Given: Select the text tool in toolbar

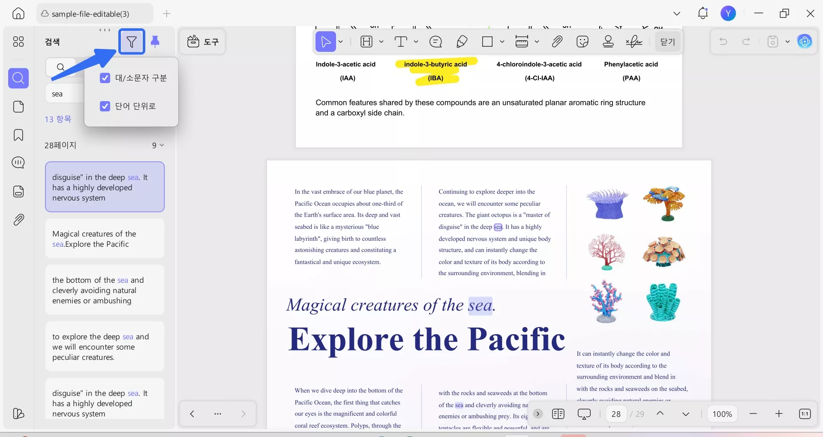Looking at the screenshot, I should pos(401,42).
